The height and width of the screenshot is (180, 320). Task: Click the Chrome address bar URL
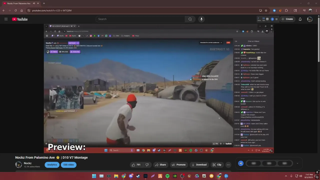coord(52,10)
